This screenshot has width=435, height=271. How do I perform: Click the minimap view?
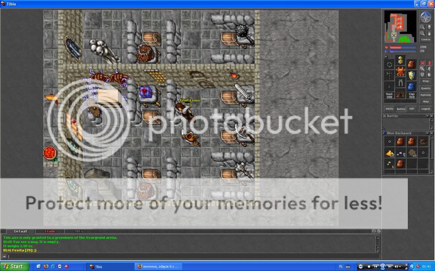(x=400, y=27)
